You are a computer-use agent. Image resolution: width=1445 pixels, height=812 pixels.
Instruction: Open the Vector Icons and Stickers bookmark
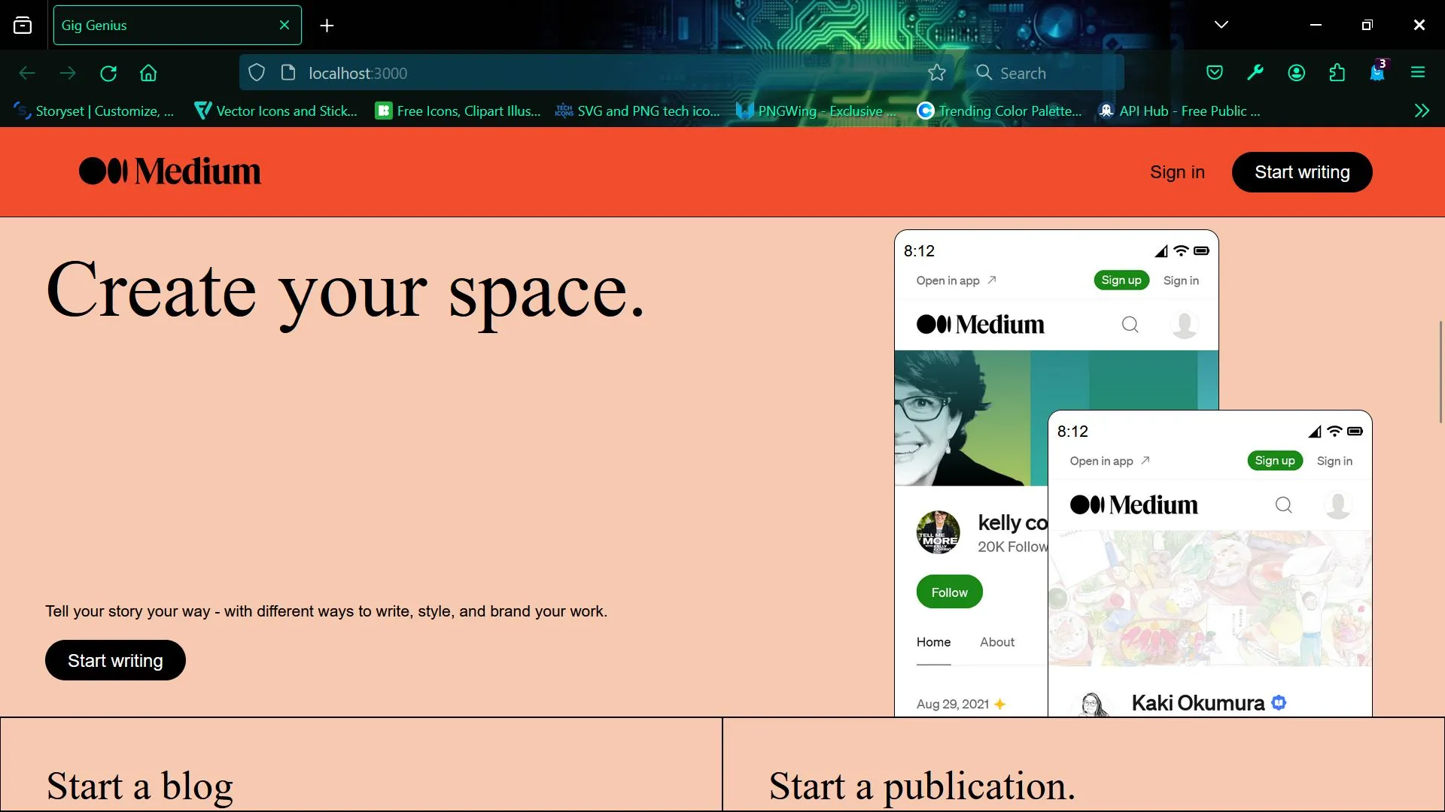pyautogui.click(x=275, y=111)
